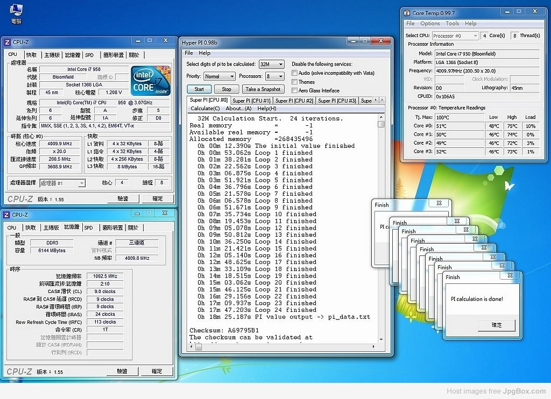Image resolution: width=551 pixels, height=399 pixels.
Task: Click the horizontal scroll right arrow in Hyper PI log
Action: [373, 347]
